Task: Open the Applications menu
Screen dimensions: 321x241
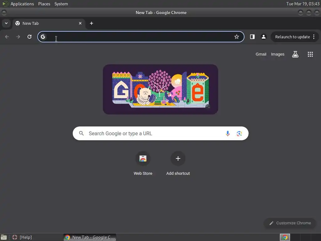Action: pos(22,4)
